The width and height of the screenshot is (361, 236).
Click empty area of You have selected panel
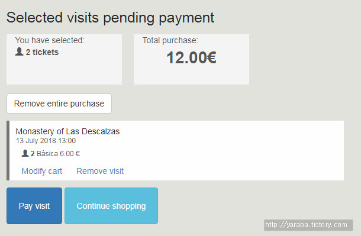pos(65,70)
